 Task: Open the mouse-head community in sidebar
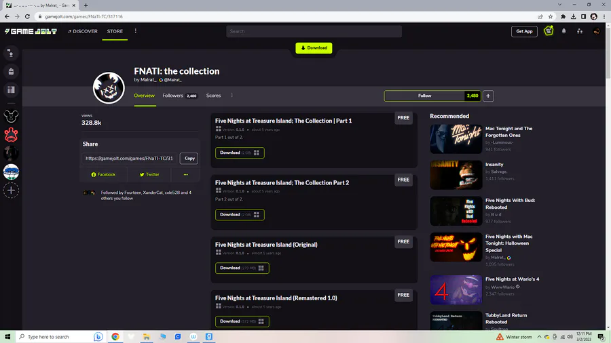11,117
